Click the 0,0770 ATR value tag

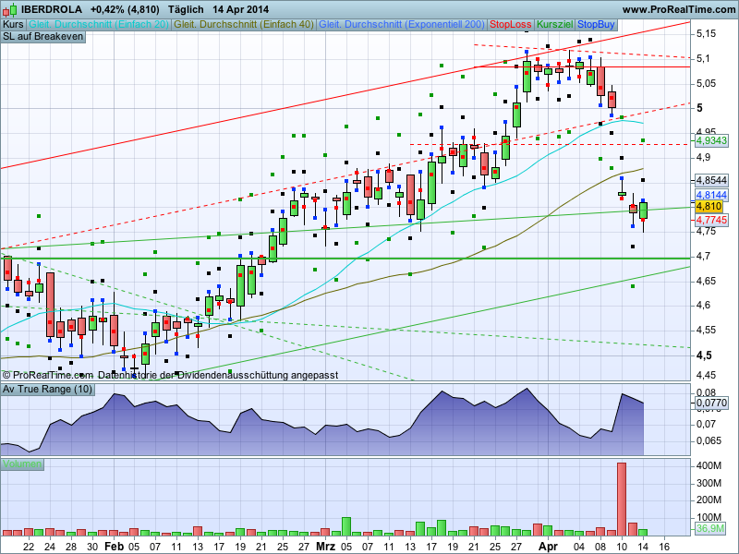click(711, 403)
